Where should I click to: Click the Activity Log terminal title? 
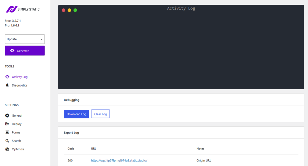(181, 8)
